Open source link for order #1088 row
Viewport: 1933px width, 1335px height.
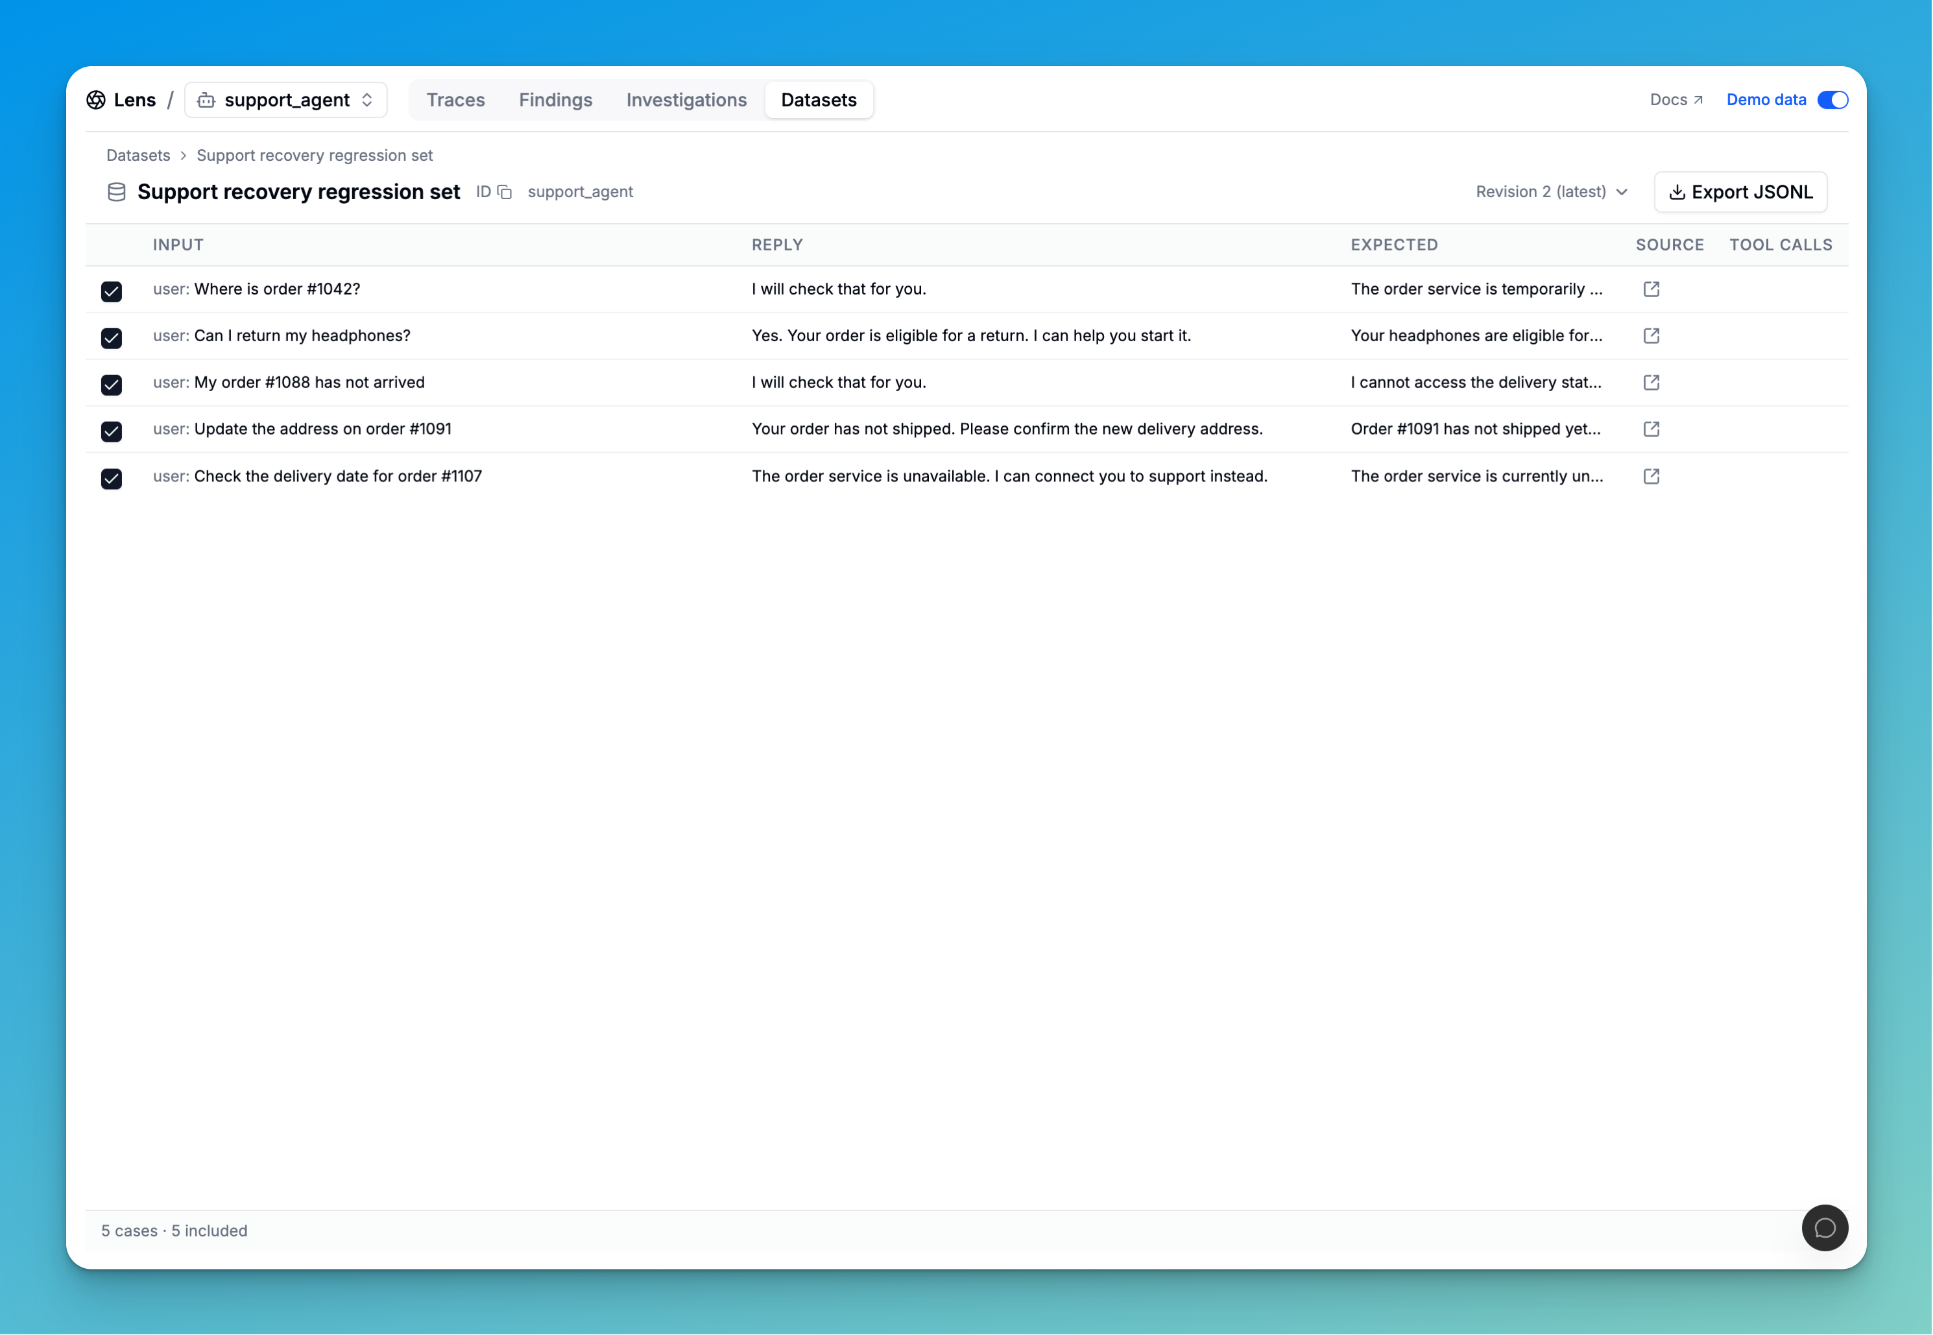point(1651,383)
